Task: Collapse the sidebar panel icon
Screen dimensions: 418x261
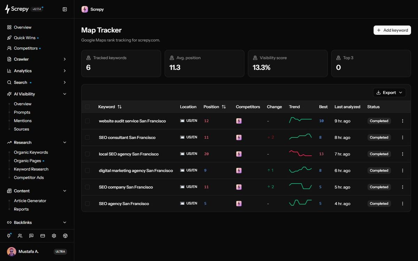Action: 65,9
